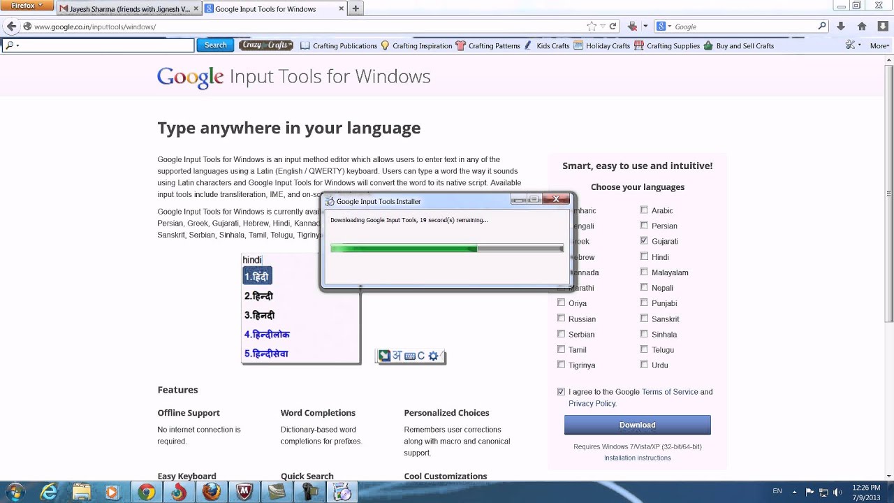Bookmark this page with the star icon
The width and height of the screenshot is (894, 503).
click(x=592, y=27)
